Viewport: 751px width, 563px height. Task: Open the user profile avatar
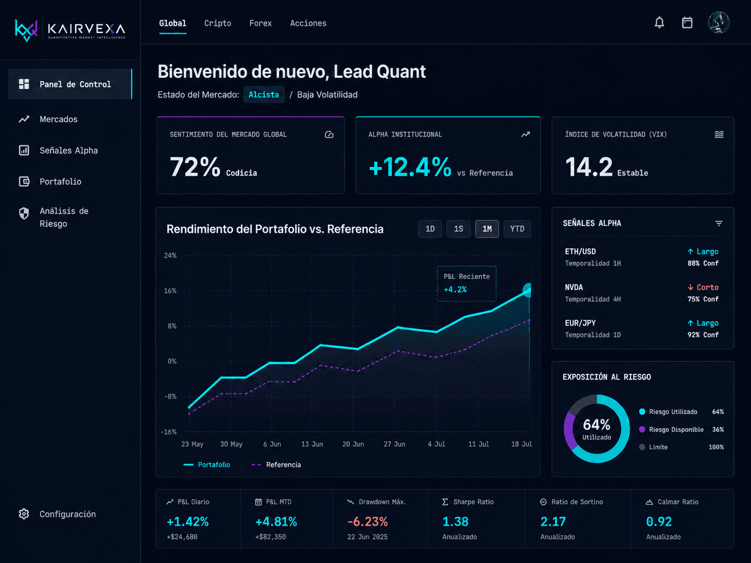tap(719, 23)
